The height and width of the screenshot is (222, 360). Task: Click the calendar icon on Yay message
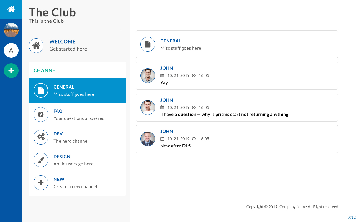[x=163, y=75]
